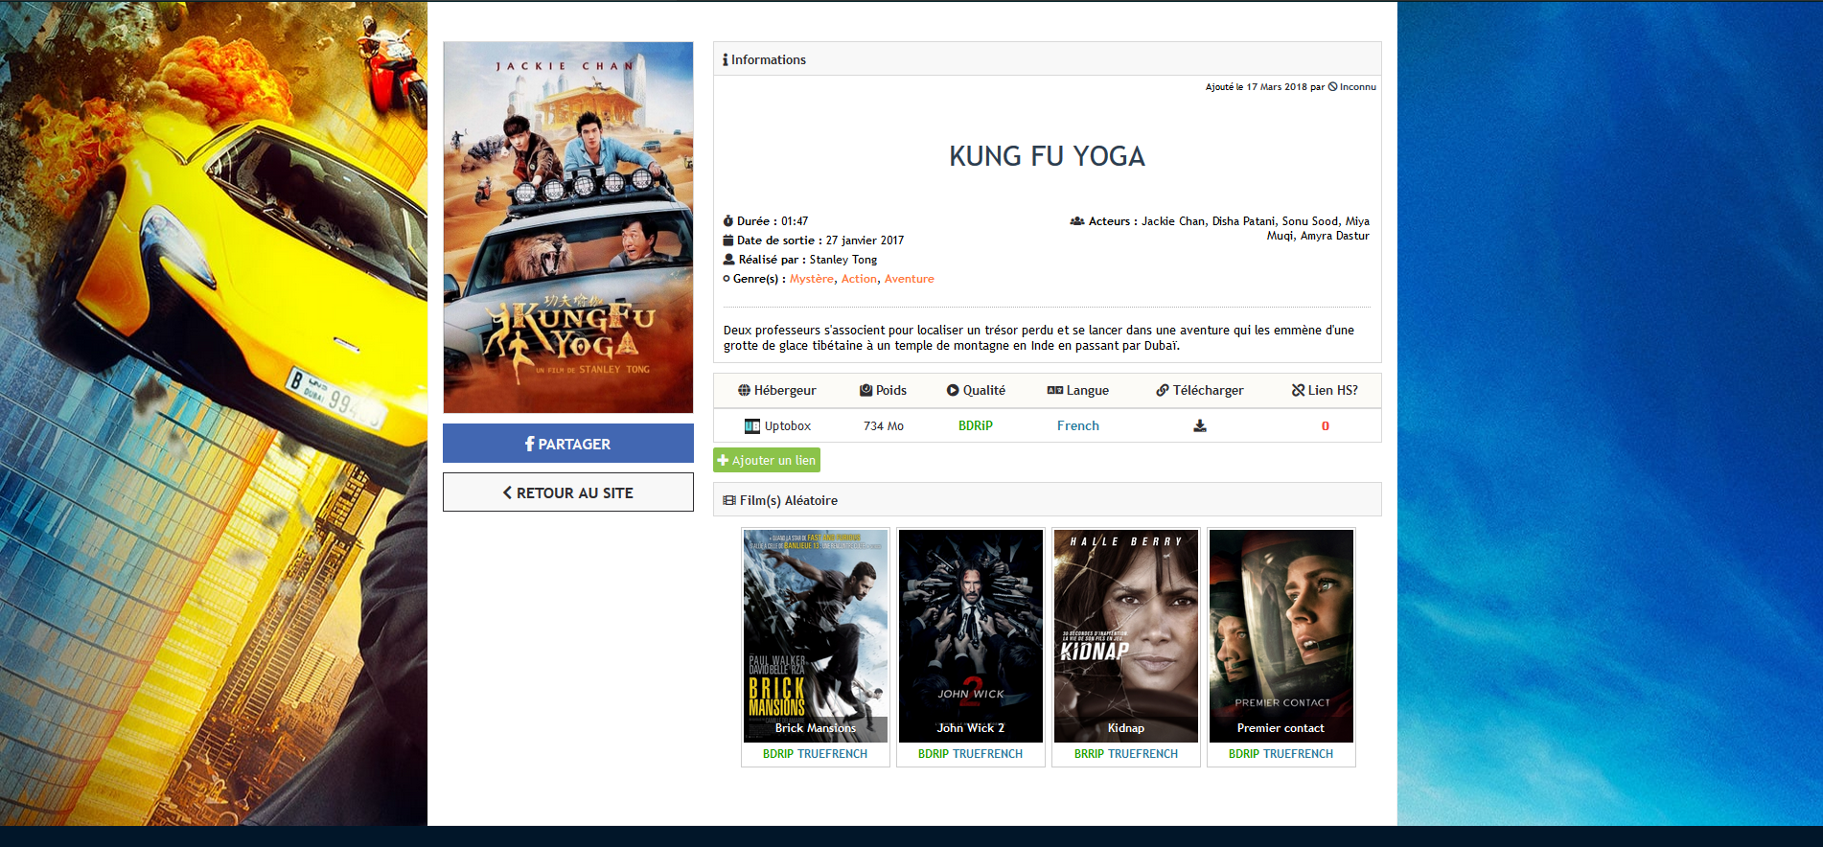Open the Premier contact movie poster

[1281, 635]
